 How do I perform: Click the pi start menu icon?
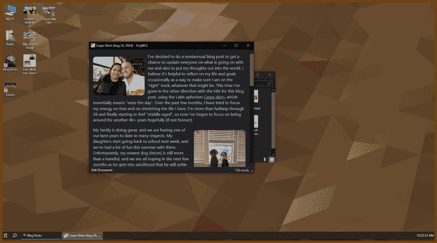5,236
